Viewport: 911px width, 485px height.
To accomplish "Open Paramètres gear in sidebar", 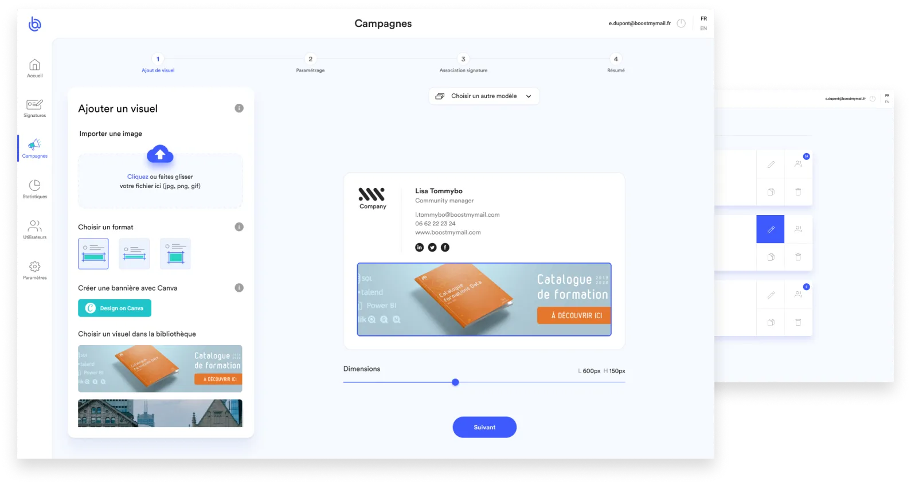I will pyautogui.click(x=35, y=270).
